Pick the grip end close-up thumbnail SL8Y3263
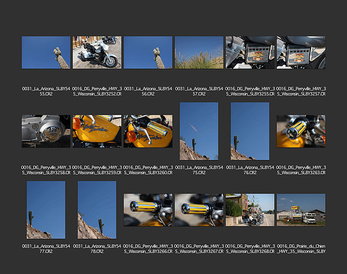 301,131
